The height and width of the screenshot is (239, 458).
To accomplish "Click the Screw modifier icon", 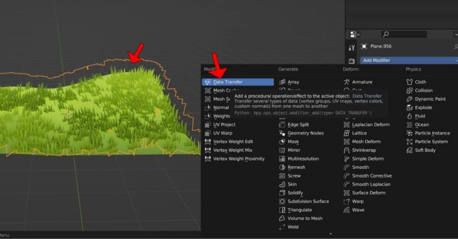I will pyautogui.click(x=282, y=176).
